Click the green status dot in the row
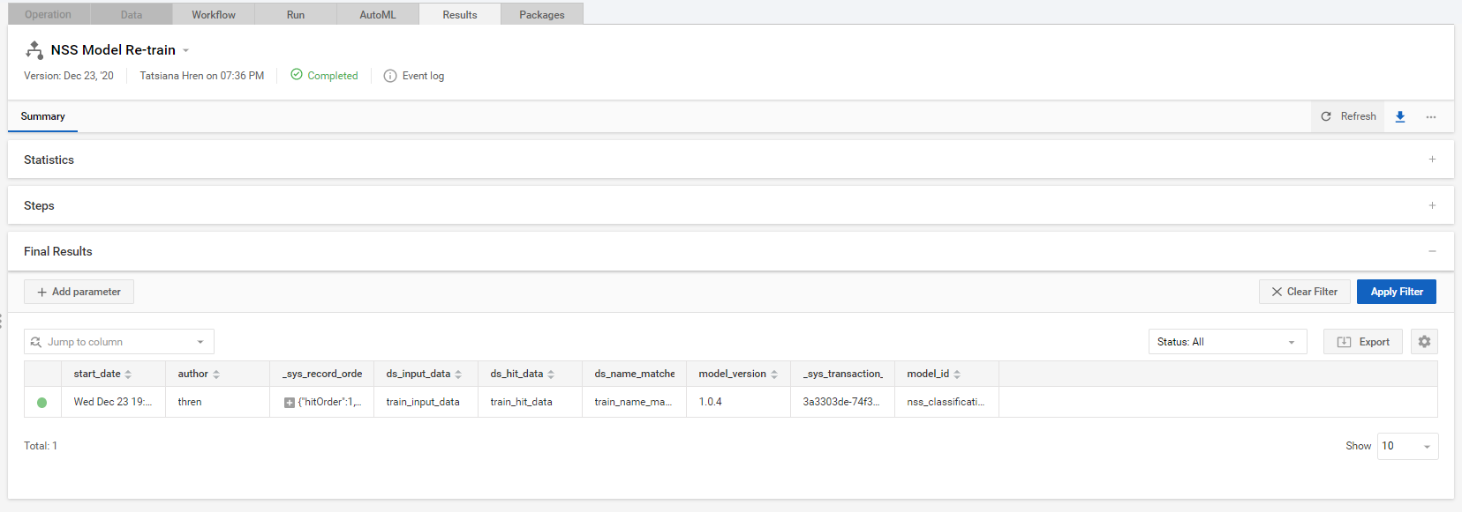The width and height of the screenshot is (1462, 512). (41, 403)
